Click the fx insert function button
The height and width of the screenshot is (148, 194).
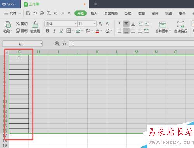tap(64, 44)
